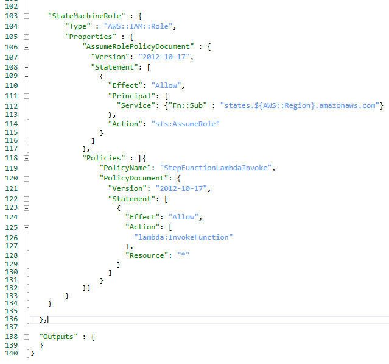Click the "Version" key on line 107
389x364 pixels.
(110, 57)
